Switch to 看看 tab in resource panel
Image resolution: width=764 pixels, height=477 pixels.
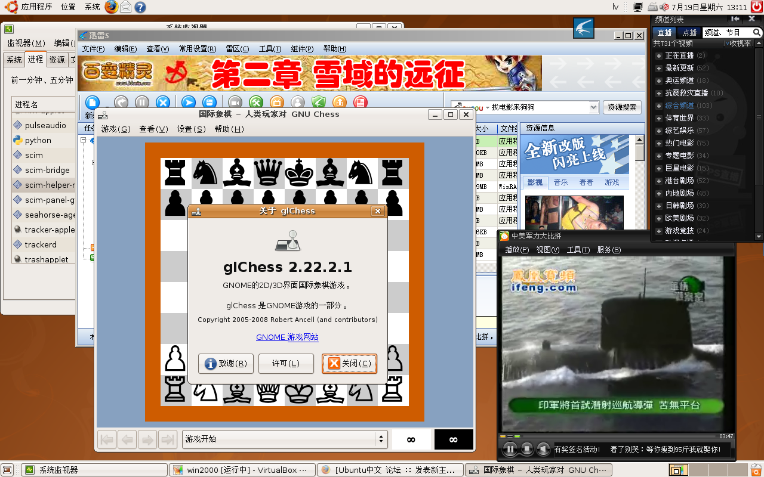point(586,182)
